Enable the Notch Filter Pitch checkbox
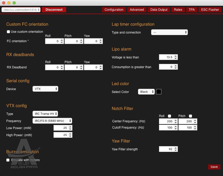This screenshot has height=176, width=223. (190, 116)
